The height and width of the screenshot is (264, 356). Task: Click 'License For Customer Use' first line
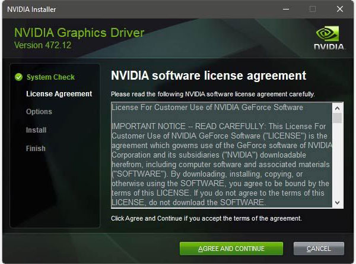pyautogui.click(x=207, y=107)
